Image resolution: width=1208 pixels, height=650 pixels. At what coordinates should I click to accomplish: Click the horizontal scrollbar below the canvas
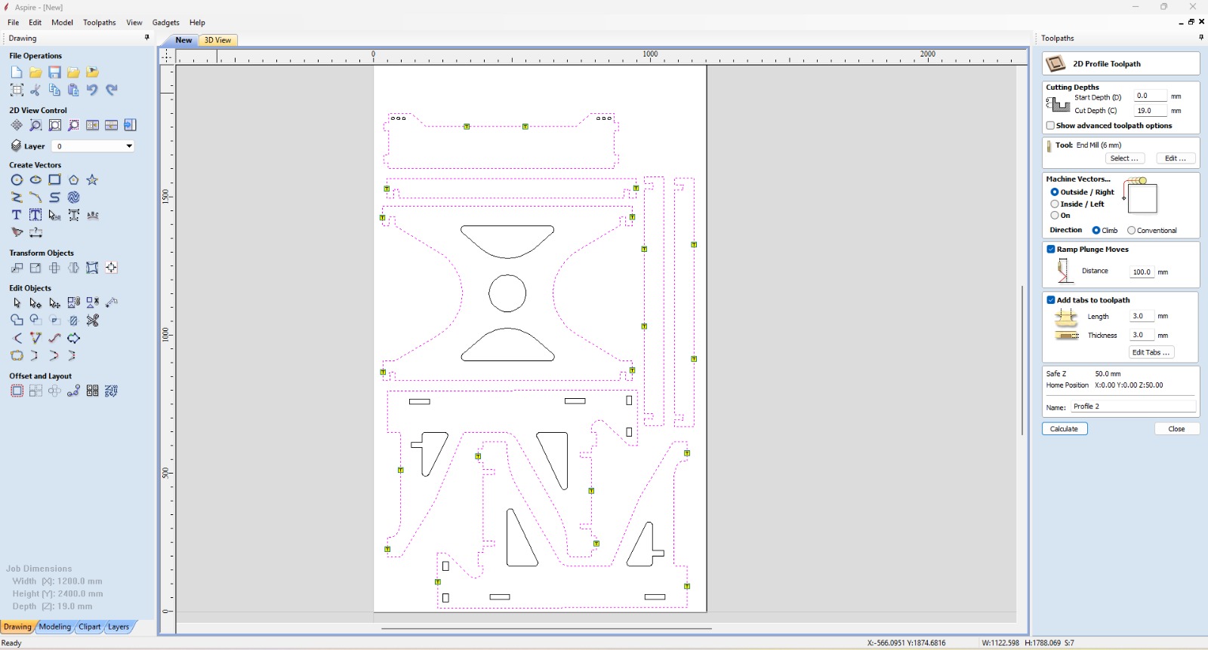coord(547,628)
